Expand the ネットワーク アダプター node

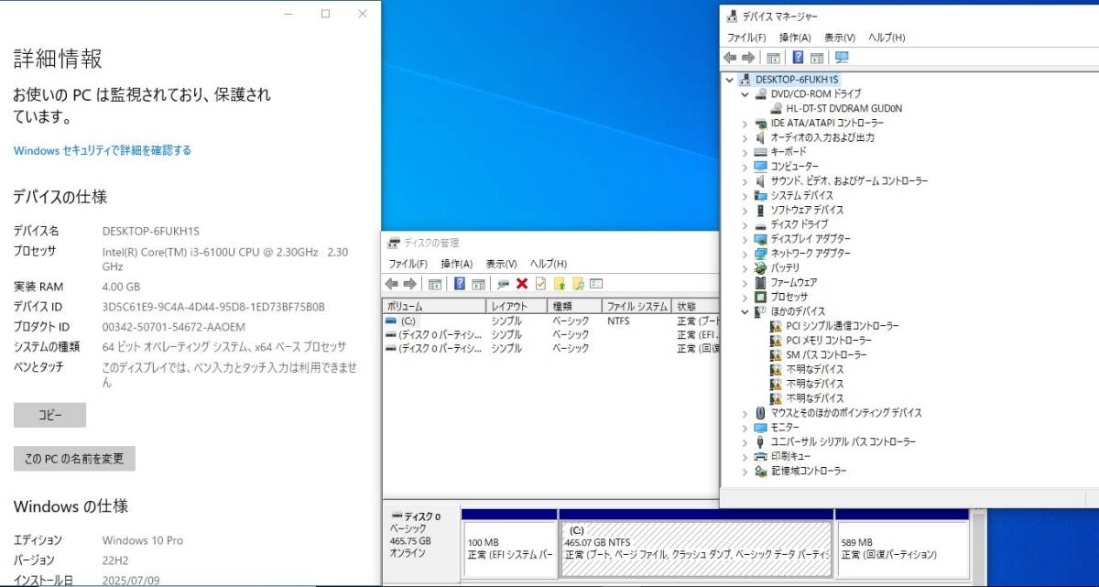(745, 254)
